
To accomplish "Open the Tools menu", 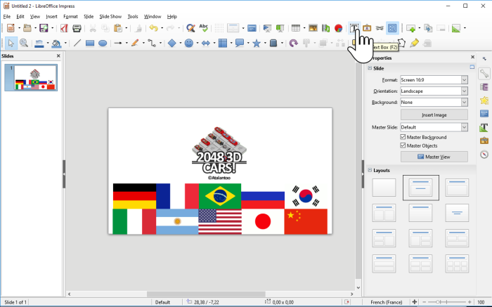I will [133, 16].
